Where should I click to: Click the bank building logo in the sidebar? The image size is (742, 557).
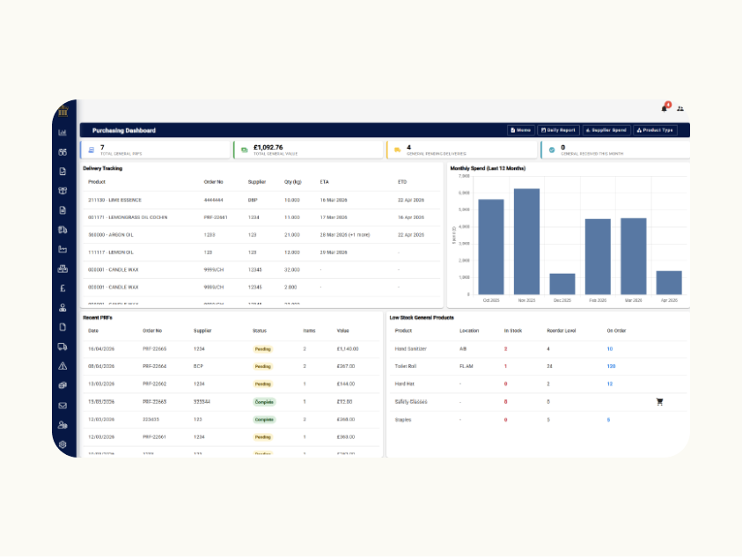tap(63, 112)
